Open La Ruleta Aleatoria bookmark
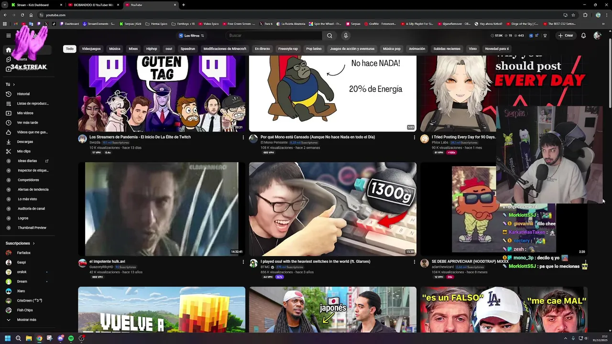 pyautogui.click(x=290, y=23)
